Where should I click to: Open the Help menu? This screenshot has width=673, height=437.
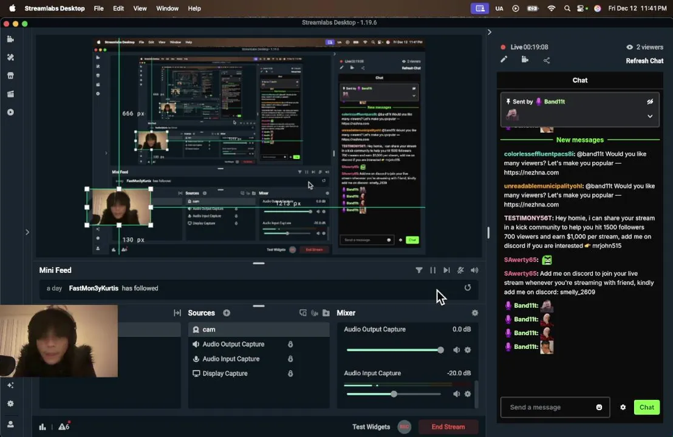(x=194, y=8)
